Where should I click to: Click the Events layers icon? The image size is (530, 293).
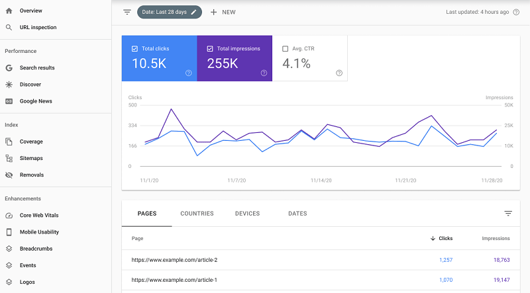click(x=9, y=265)
